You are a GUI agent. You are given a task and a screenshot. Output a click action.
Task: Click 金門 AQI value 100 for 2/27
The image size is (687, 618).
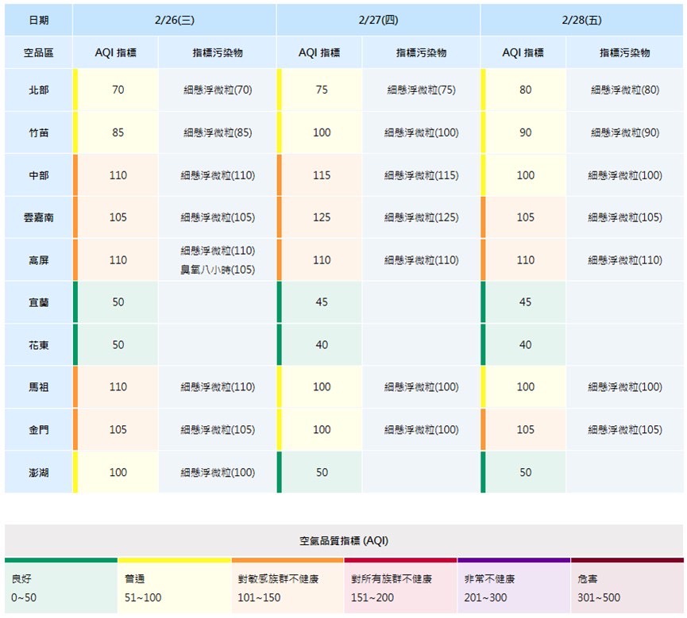coord(322,430)
